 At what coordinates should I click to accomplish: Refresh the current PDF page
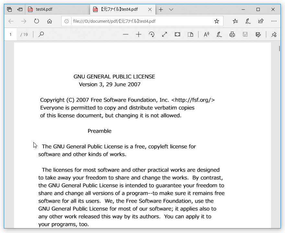coord(37,21)
